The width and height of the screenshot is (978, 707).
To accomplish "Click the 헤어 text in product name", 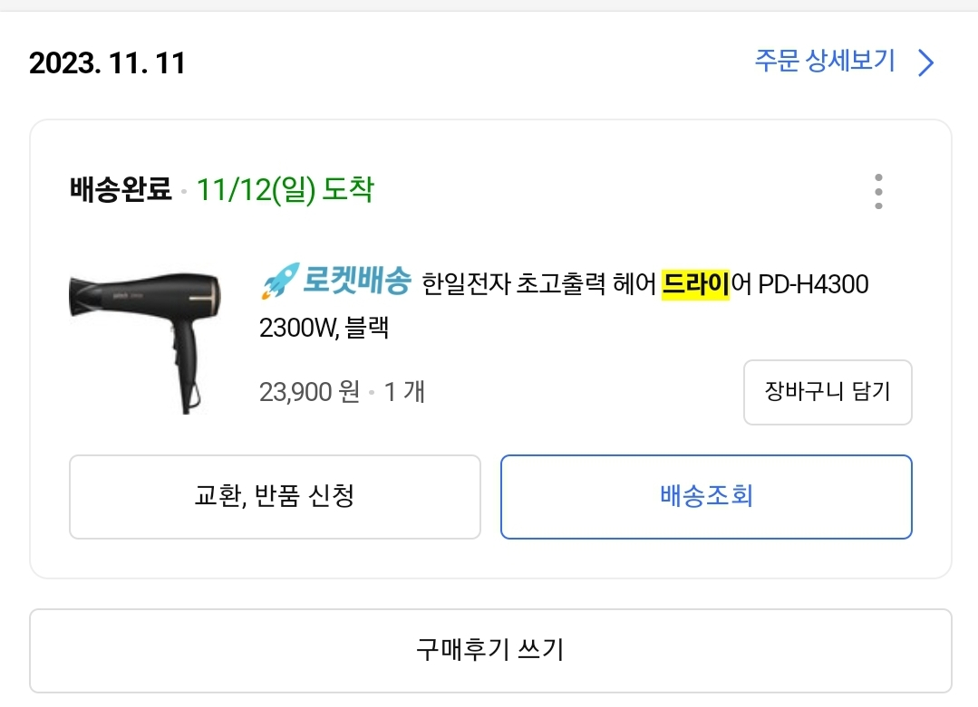I will coord(634,284).
